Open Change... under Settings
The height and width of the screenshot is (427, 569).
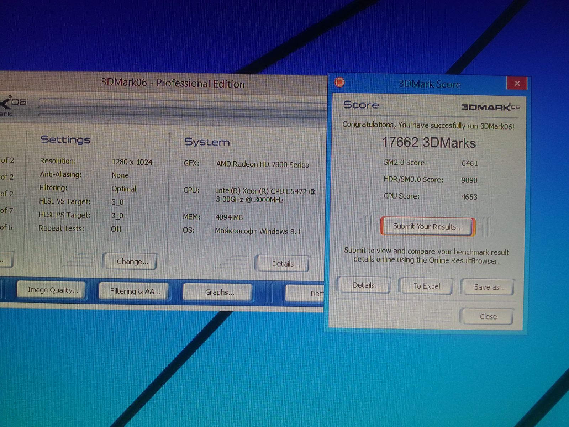click(132, 262)
